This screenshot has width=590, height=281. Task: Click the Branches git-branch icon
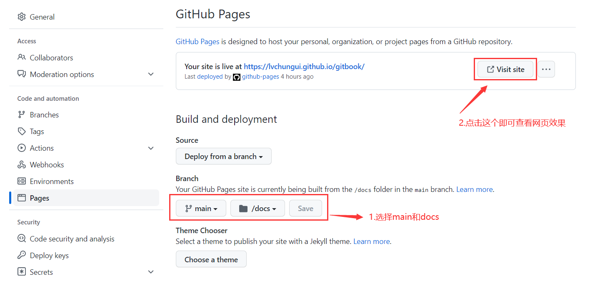(x=22, y=114)
